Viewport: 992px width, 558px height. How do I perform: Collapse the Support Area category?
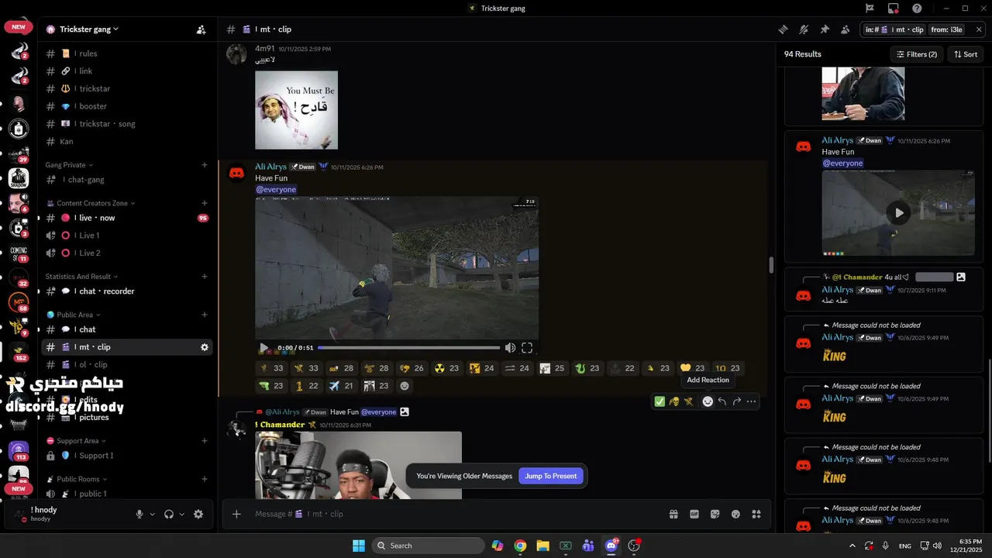[77, 441]
